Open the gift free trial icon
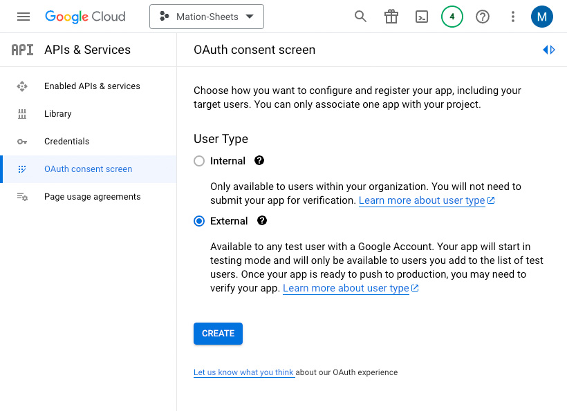Viewport: 567px width, 411px height. (x=391, y=17)
